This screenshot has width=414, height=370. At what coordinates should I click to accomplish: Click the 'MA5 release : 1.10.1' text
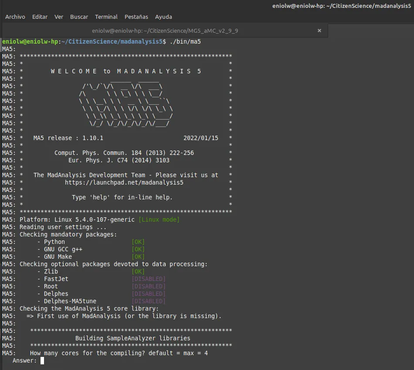click(x=68, y=138)
